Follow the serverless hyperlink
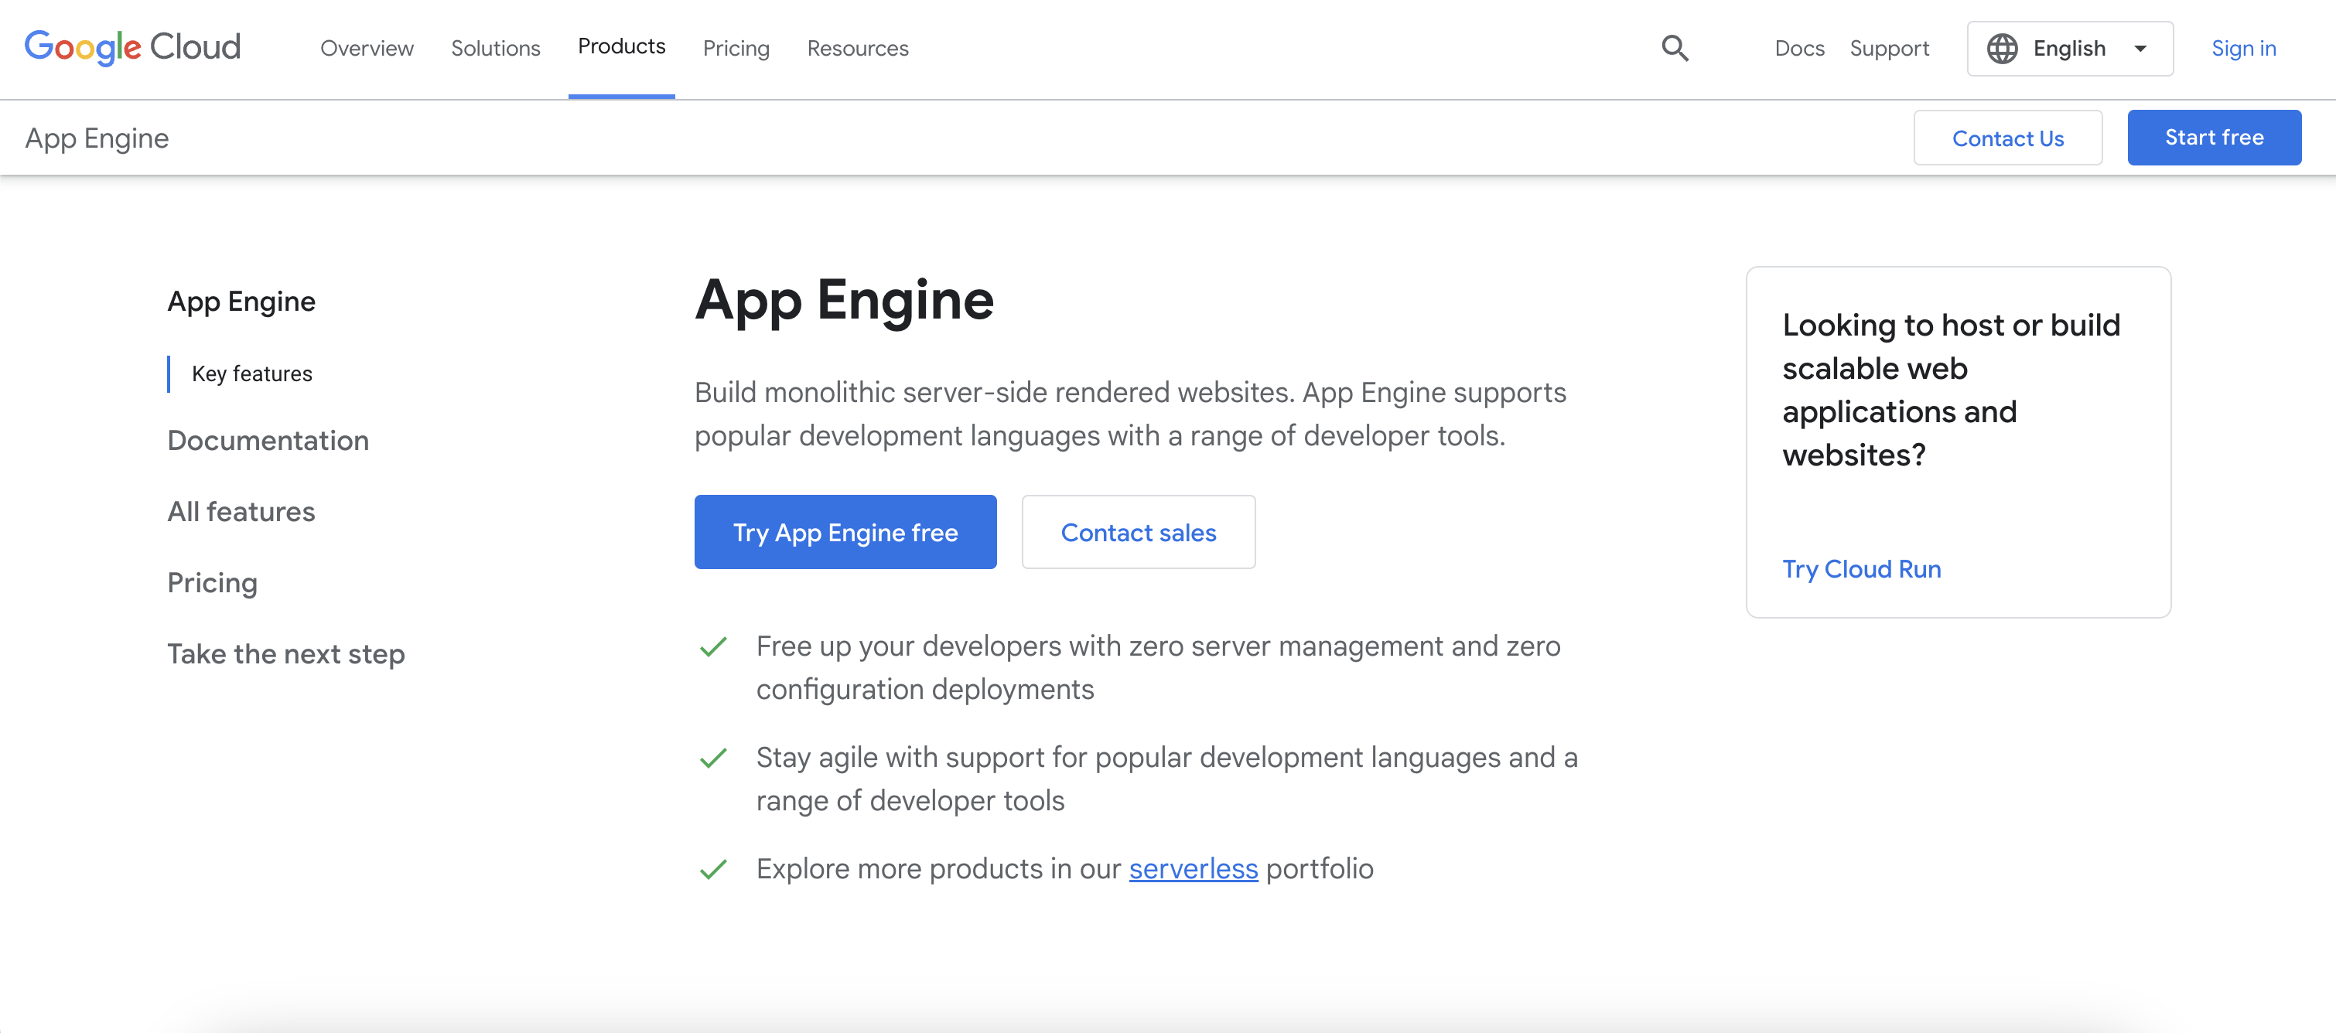Screen dimensions: 2336x1033 [x=1194, y=868]
